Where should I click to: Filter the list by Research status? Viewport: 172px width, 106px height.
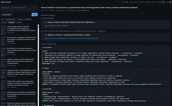pyautogui.click(x=28, y=19)
